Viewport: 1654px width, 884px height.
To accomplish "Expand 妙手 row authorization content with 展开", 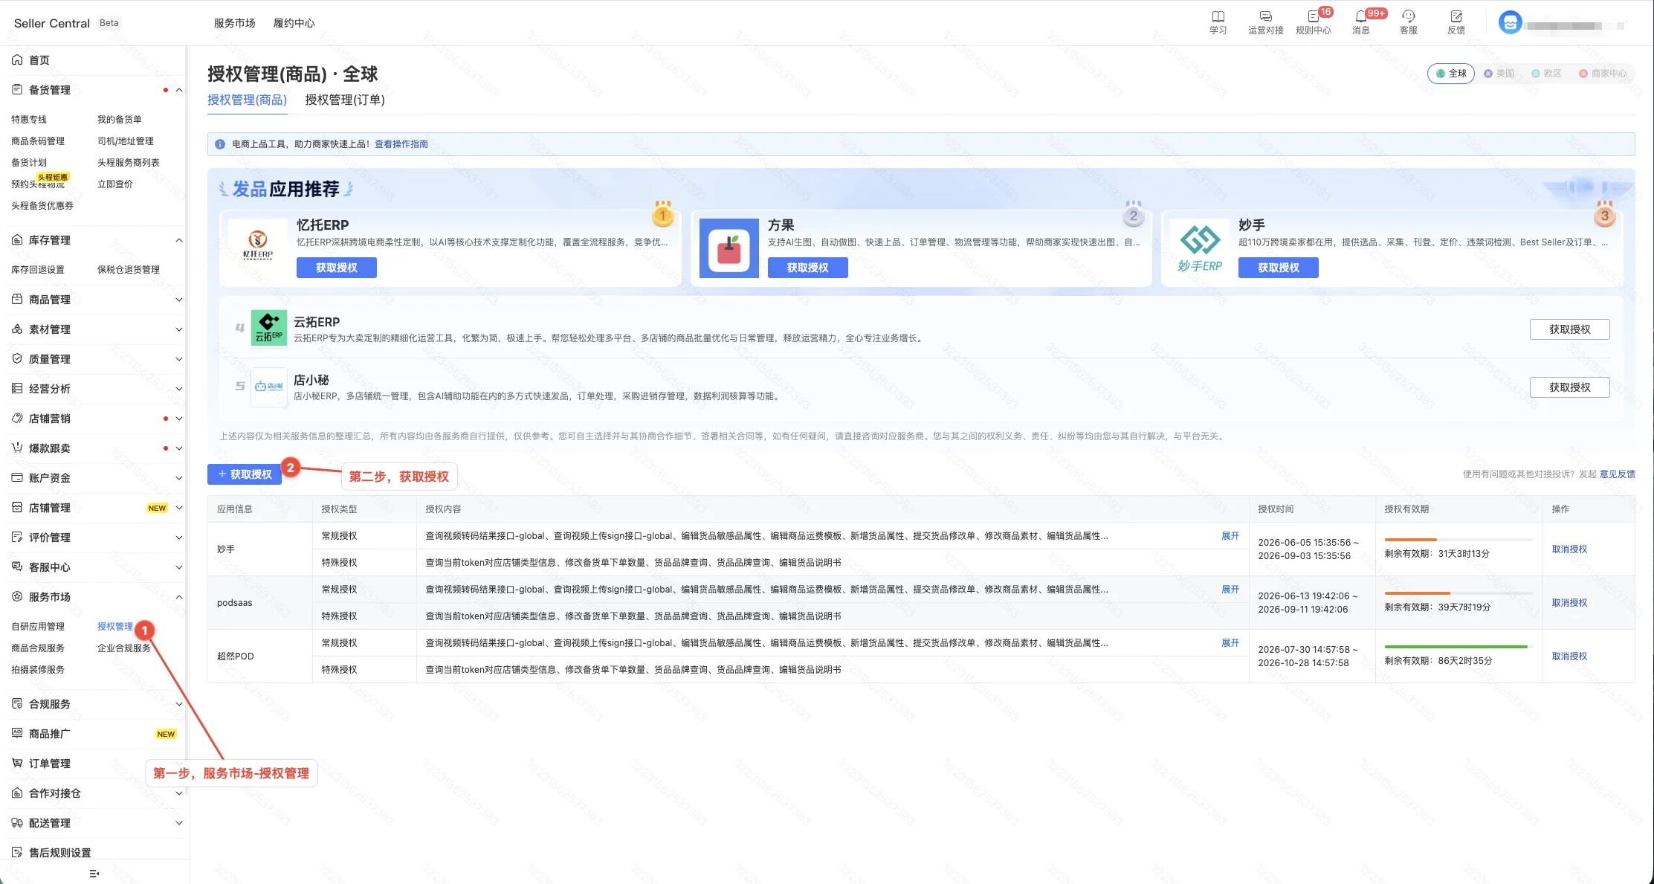I will [1230, 536].
